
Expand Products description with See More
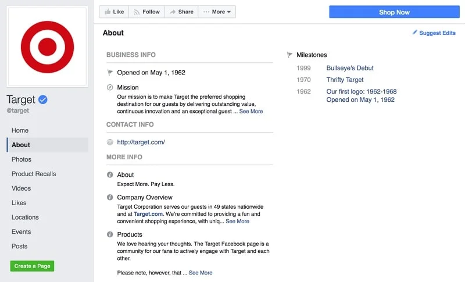click(x=201, y=273)
